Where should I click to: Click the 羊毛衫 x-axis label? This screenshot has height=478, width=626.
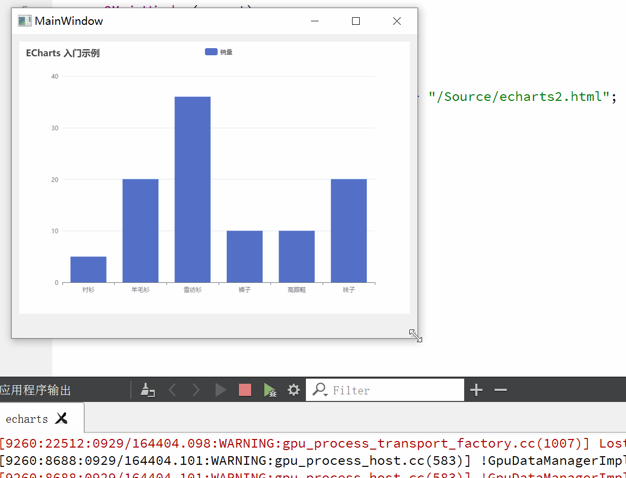(141, 290)
